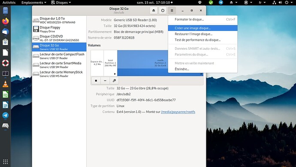Select the rootfs Partition 2 volume block
The height and width of the screenshot is (167, 296).
(160, 63)
